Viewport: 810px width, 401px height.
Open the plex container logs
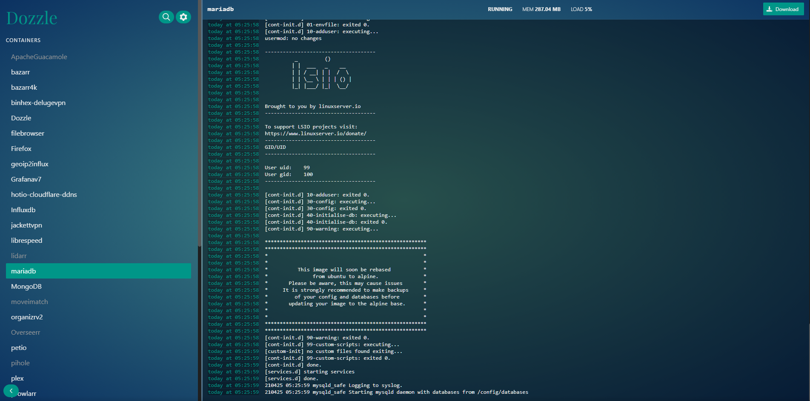[x=17, y=378]
